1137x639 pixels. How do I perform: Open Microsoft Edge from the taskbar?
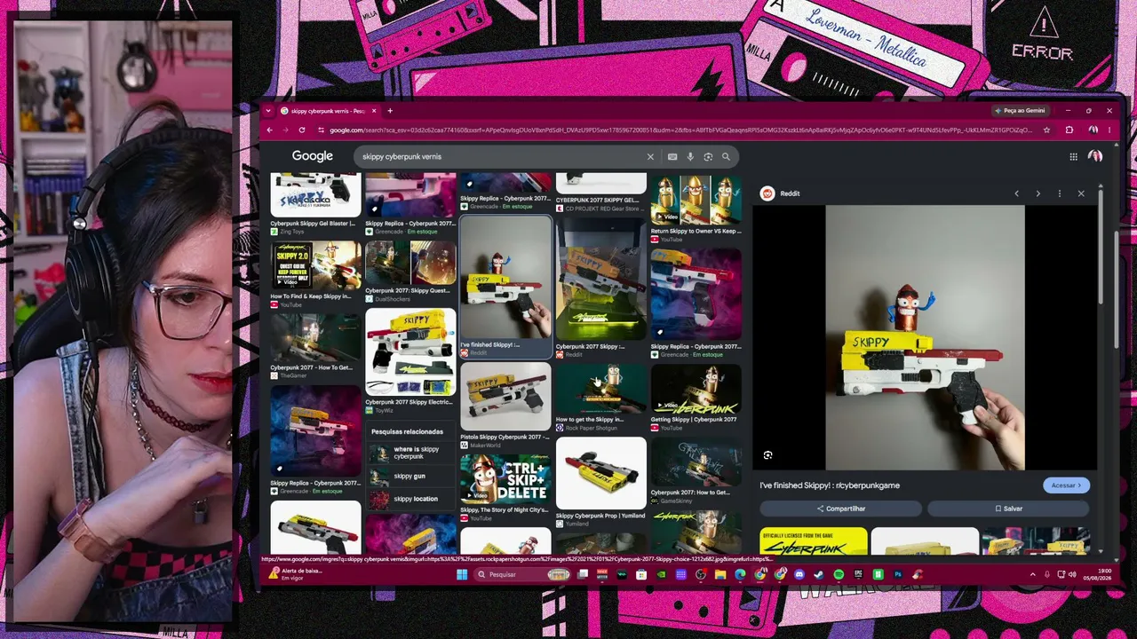coord(740,574)
